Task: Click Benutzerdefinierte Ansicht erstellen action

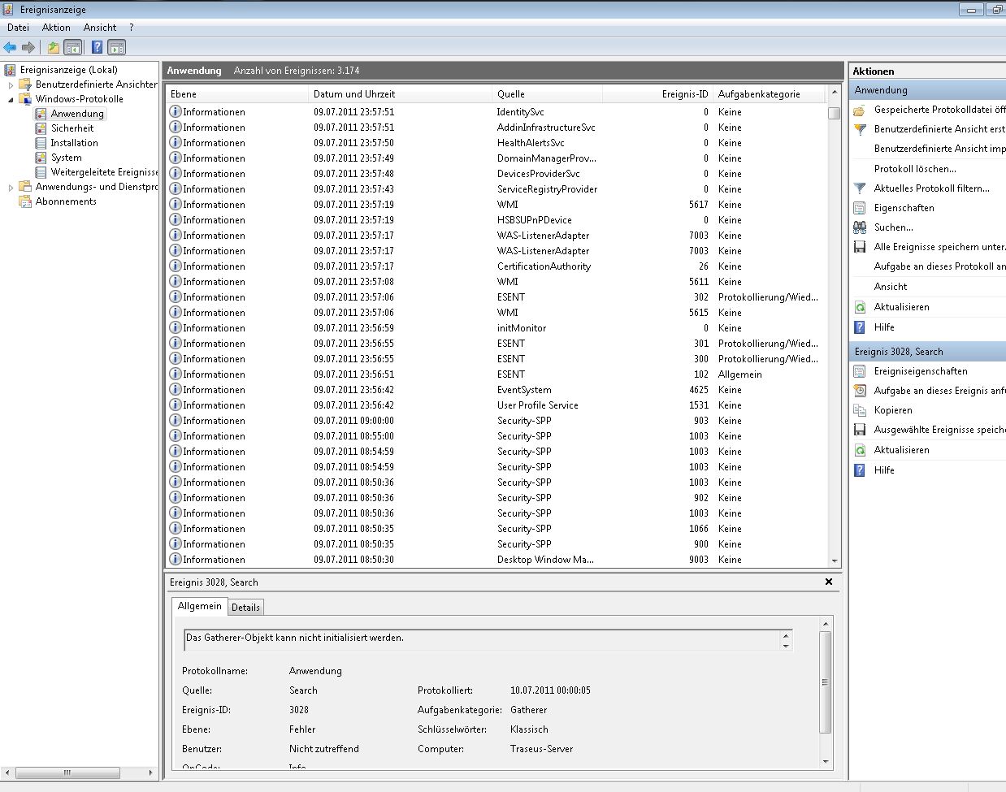Action: coord(939,129)
